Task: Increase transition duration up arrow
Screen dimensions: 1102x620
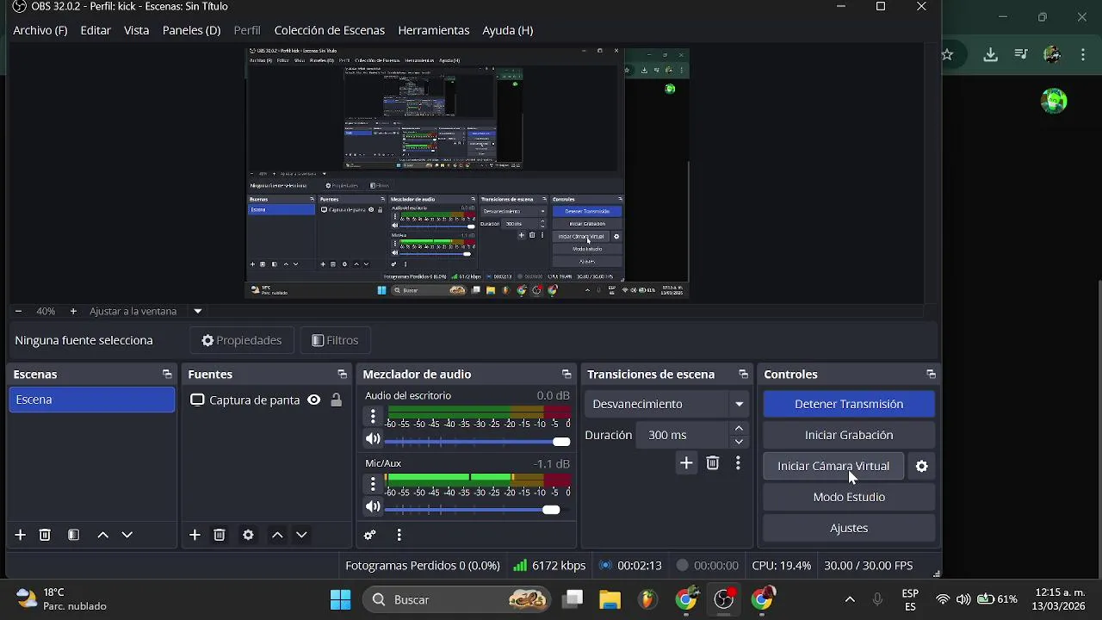Action: 739,429
